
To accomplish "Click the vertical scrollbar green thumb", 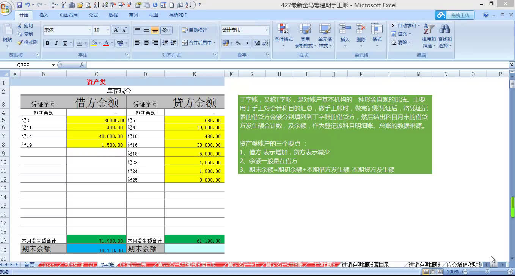I will tap(512, 207).
